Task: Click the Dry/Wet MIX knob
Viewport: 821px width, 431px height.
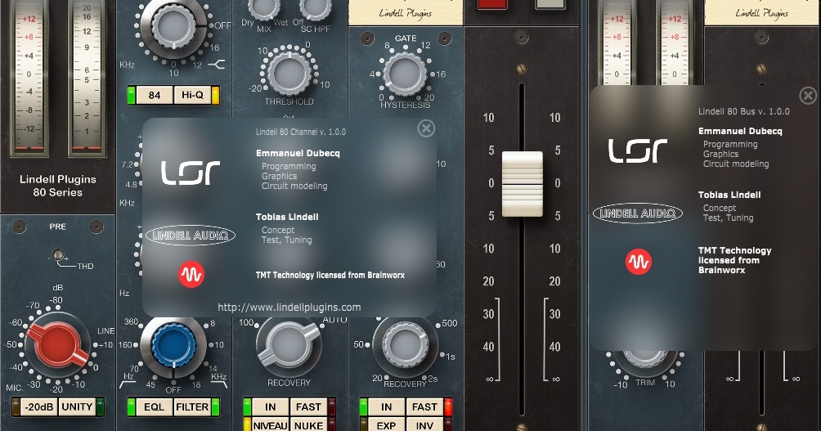Action: click(x=264, y=9)
